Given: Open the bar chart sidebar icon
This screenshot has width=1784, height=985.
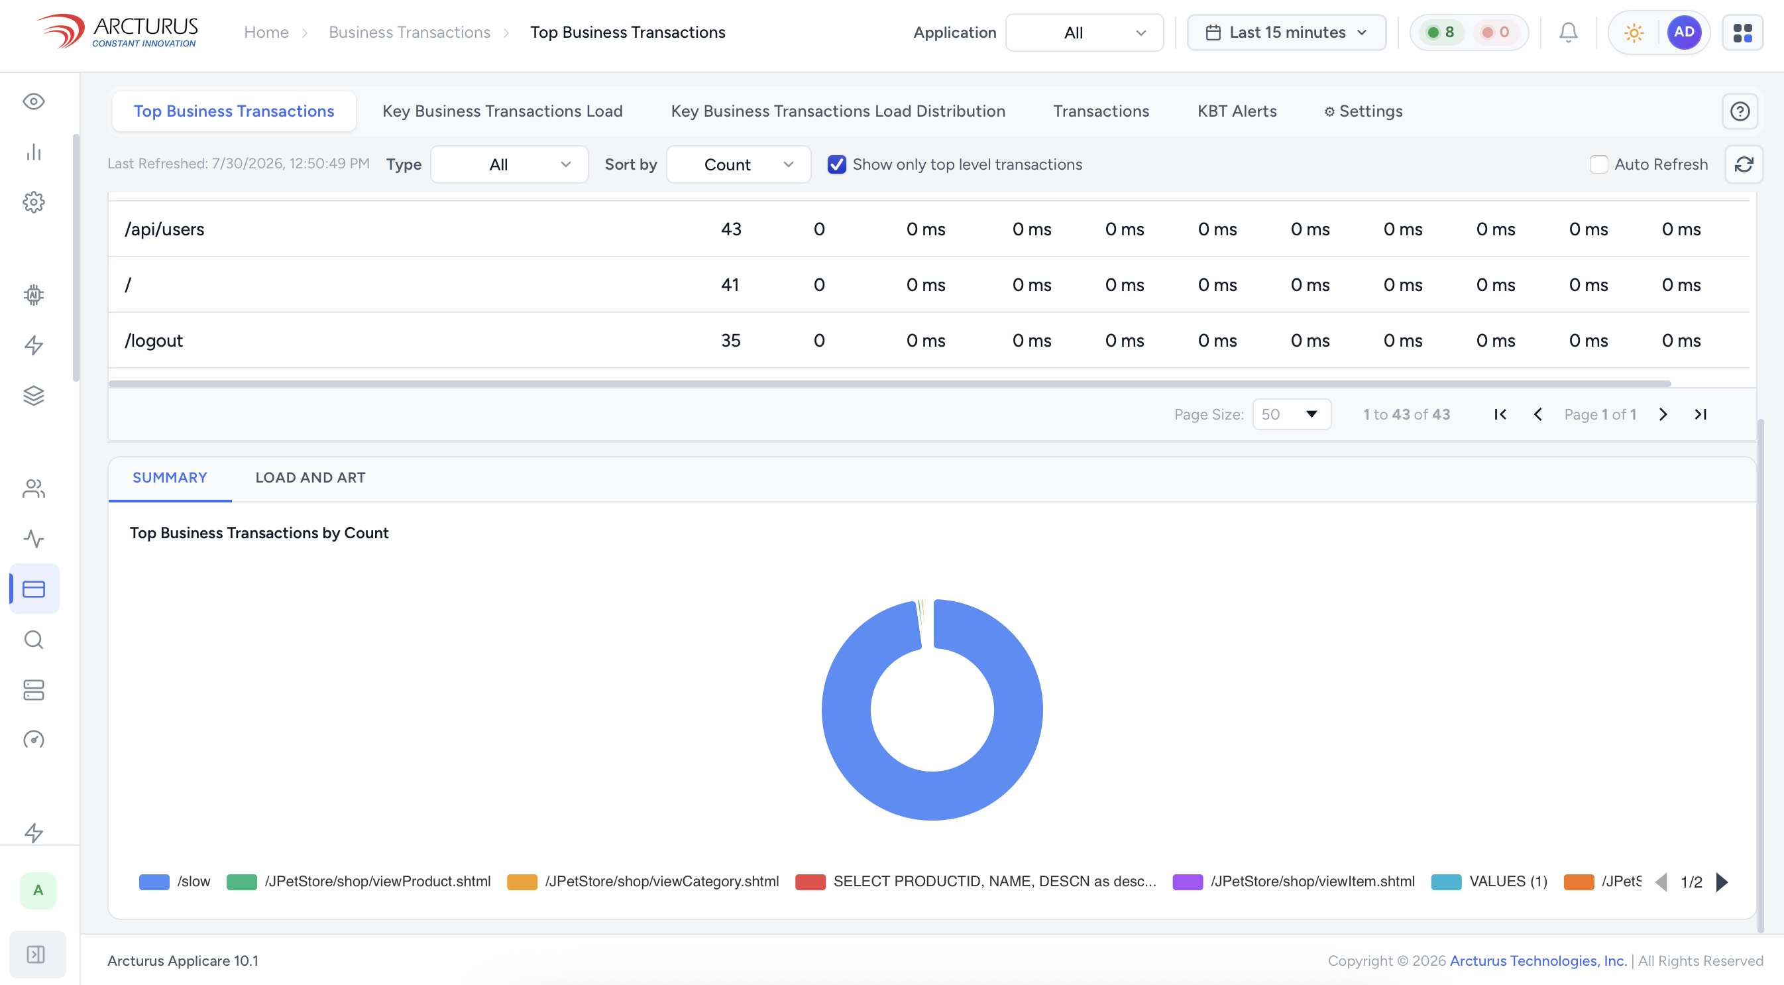Looking at the screenshot, I should (33, 152).
